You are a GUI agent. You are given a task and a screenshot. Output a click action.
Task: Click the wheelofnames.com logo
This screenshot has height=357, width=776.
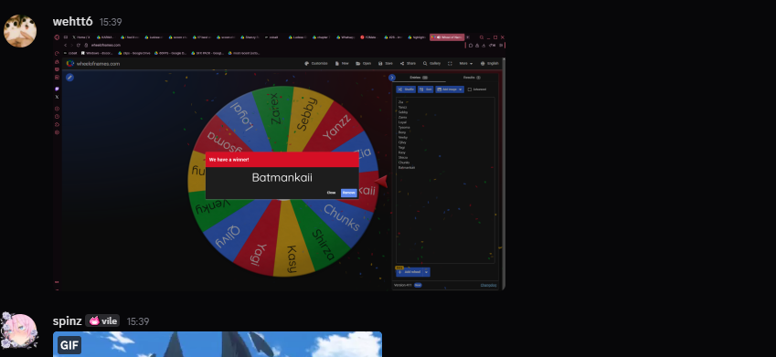click(93, 64)
